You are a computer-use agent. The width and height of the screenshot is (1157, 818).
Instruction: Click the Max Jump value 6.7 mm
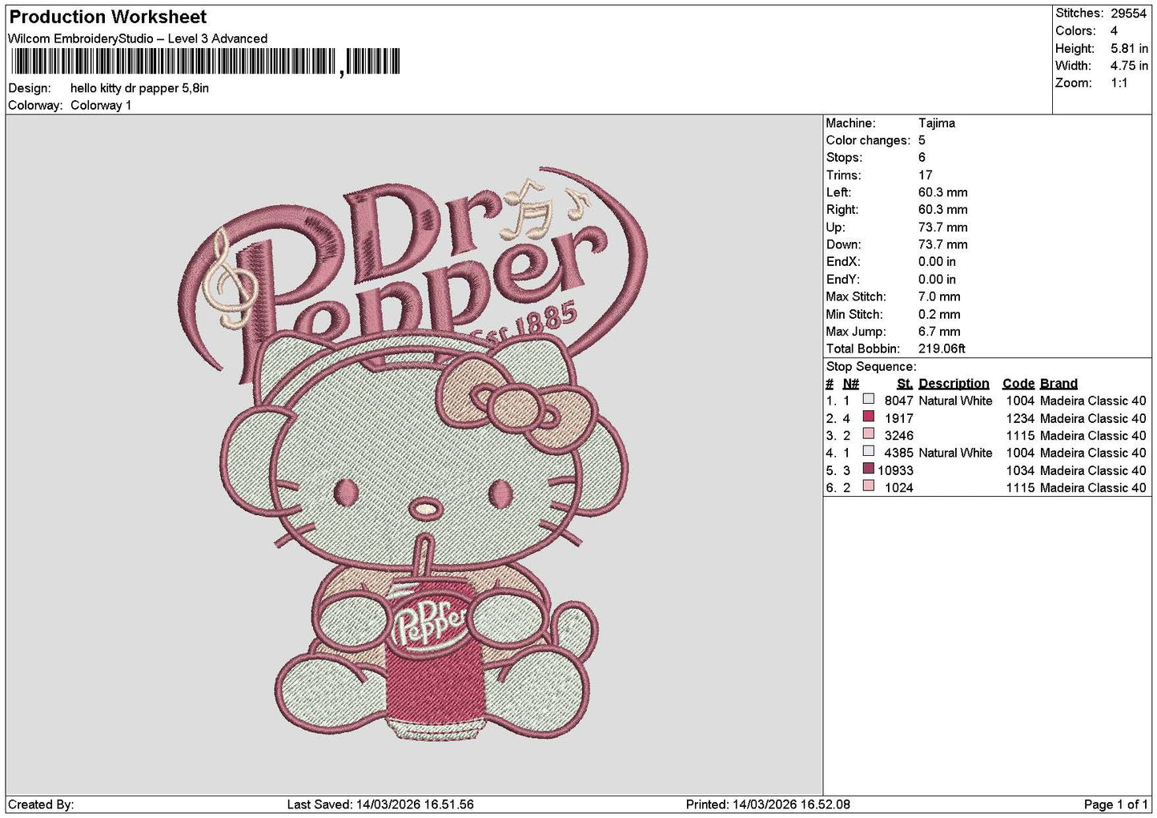[x=939, y=332]
